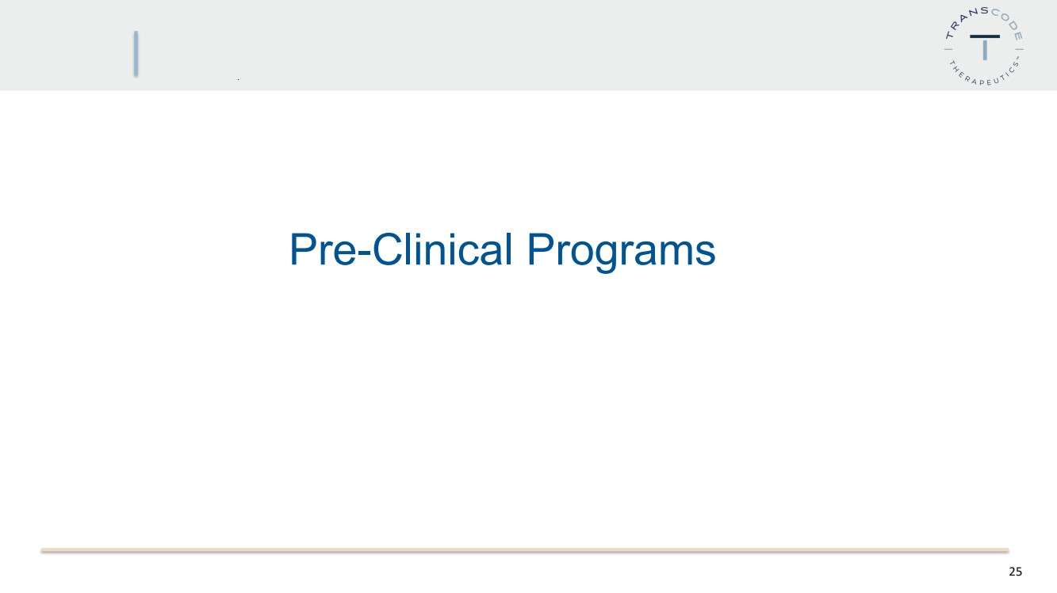Image resolution: width=1057 pixels, height=593 pixels.
Task: Click the Pre-Clinical Programs title
Action: 503,250
